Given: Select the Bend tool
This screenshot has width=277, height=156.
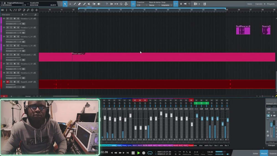Looking at the screenshot, I should tap(94, 4).
